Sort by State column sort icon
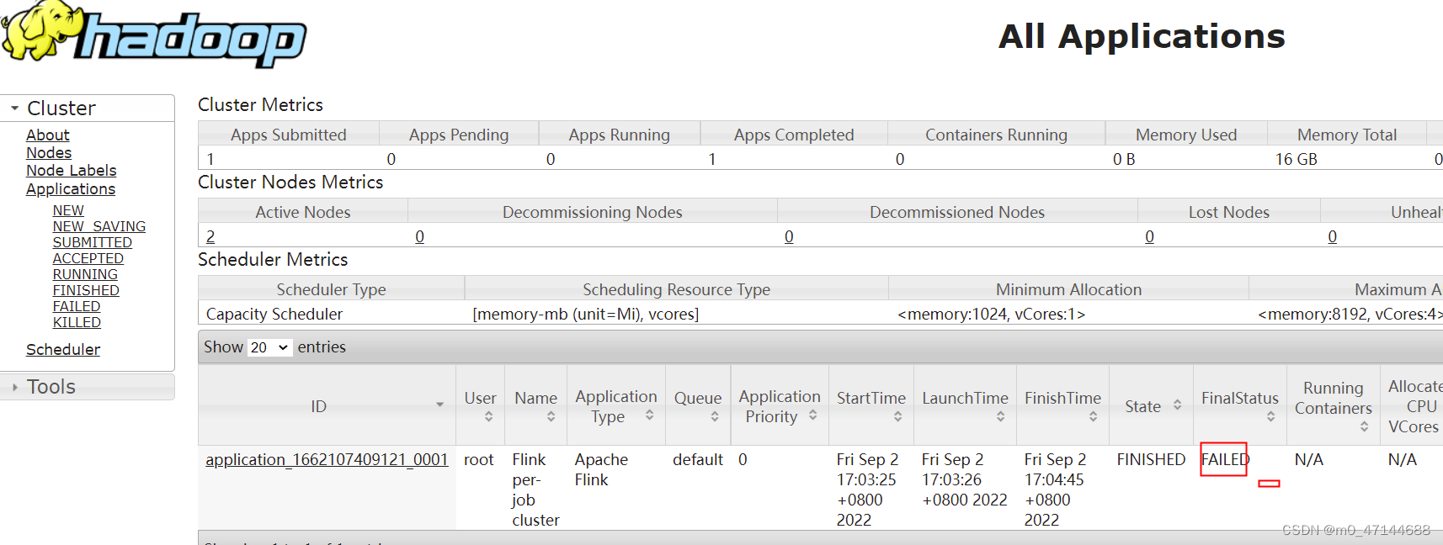 pyautogui.click(x=1177, y=405)
